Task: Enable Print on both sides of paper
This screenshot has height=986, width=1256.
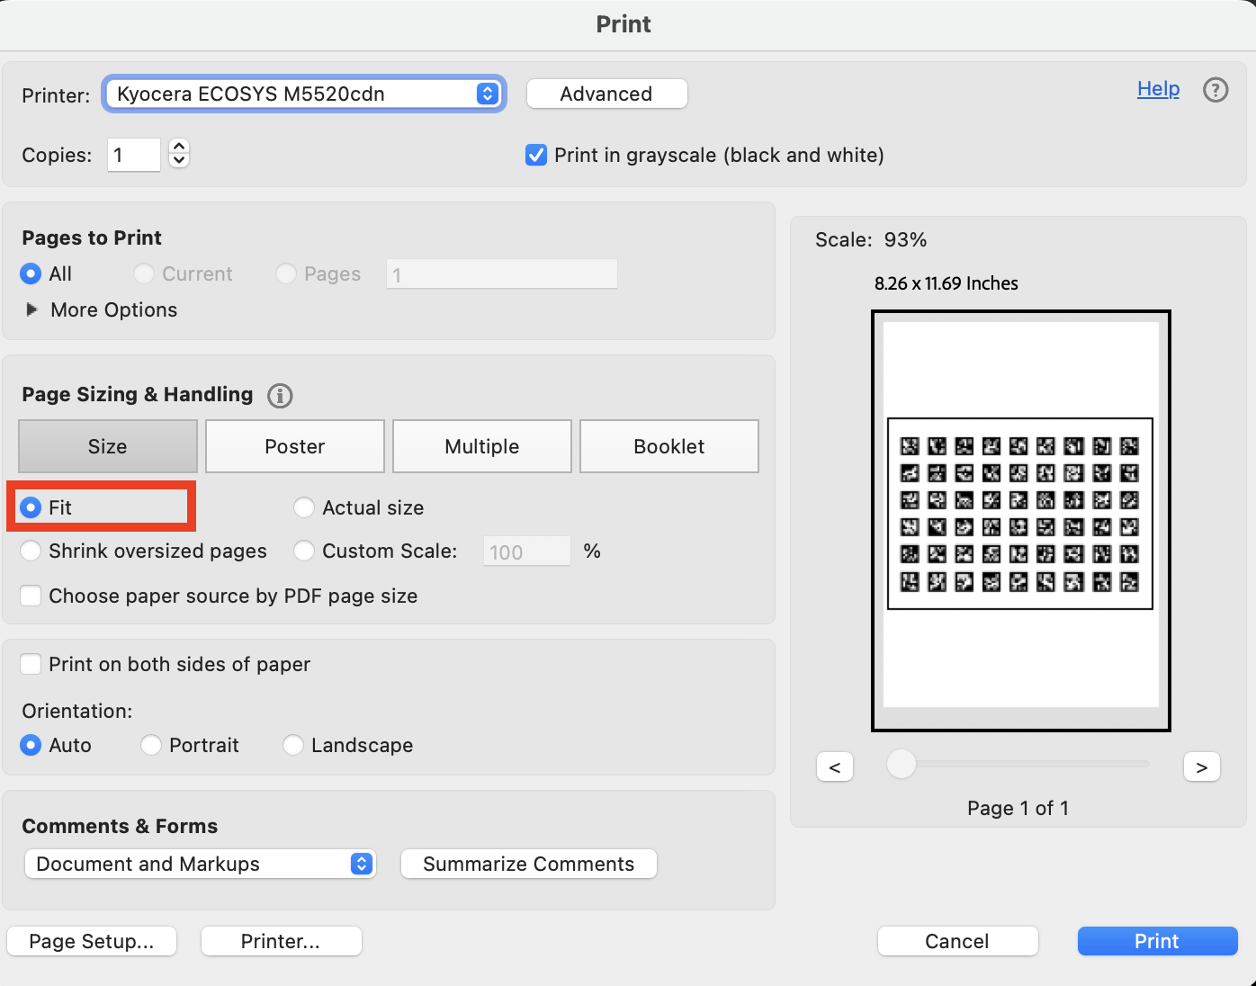Action: point(31,664)
